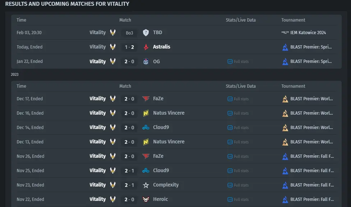Click BLAST World Final icon for Dec 13
Viewport: 351px width, 207px height.
tap(285, 142)
